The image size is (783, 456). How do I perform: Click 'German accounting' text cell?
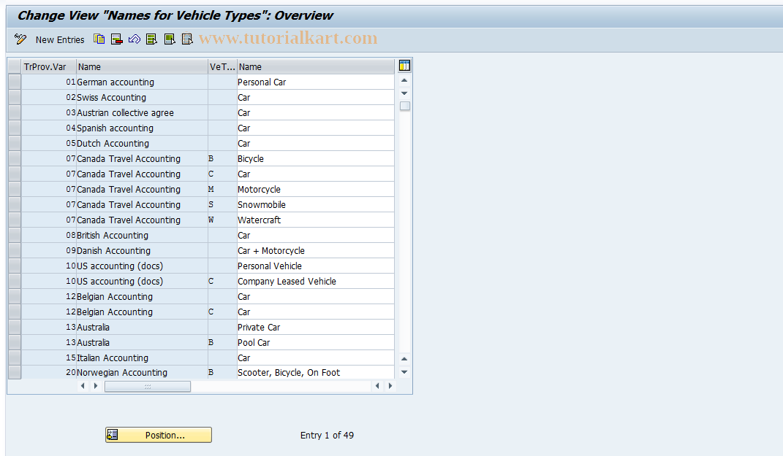(x=142, y=82)
